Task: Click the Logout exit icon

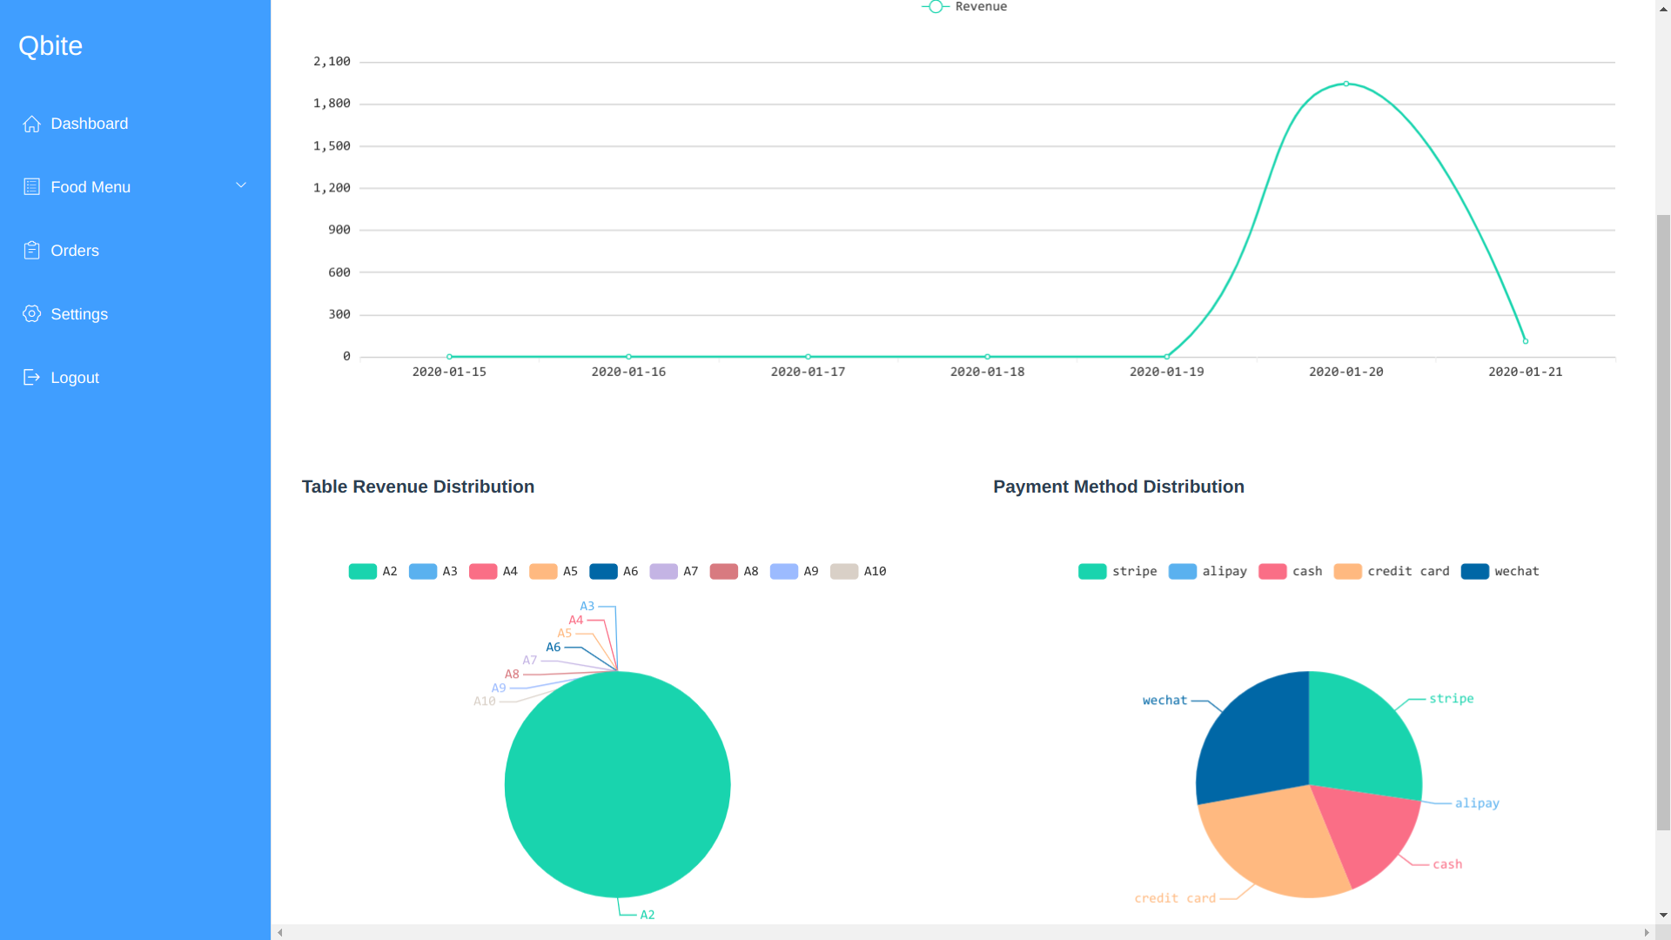Action: [x=32, y=378]
